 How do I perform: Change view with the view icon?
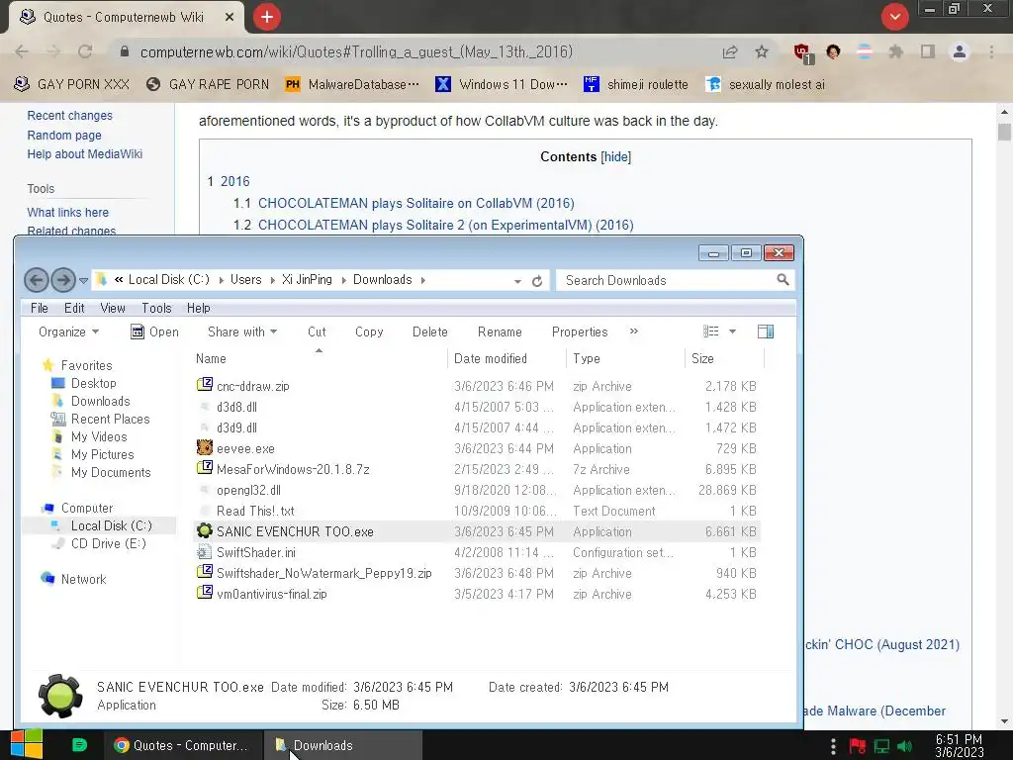tap(710, 332)
